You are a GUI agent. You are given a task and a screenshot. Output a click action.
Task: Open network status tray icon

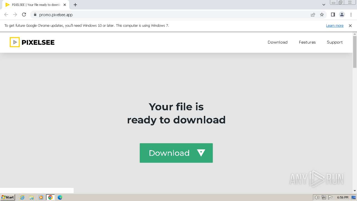[x=324, y=197]
